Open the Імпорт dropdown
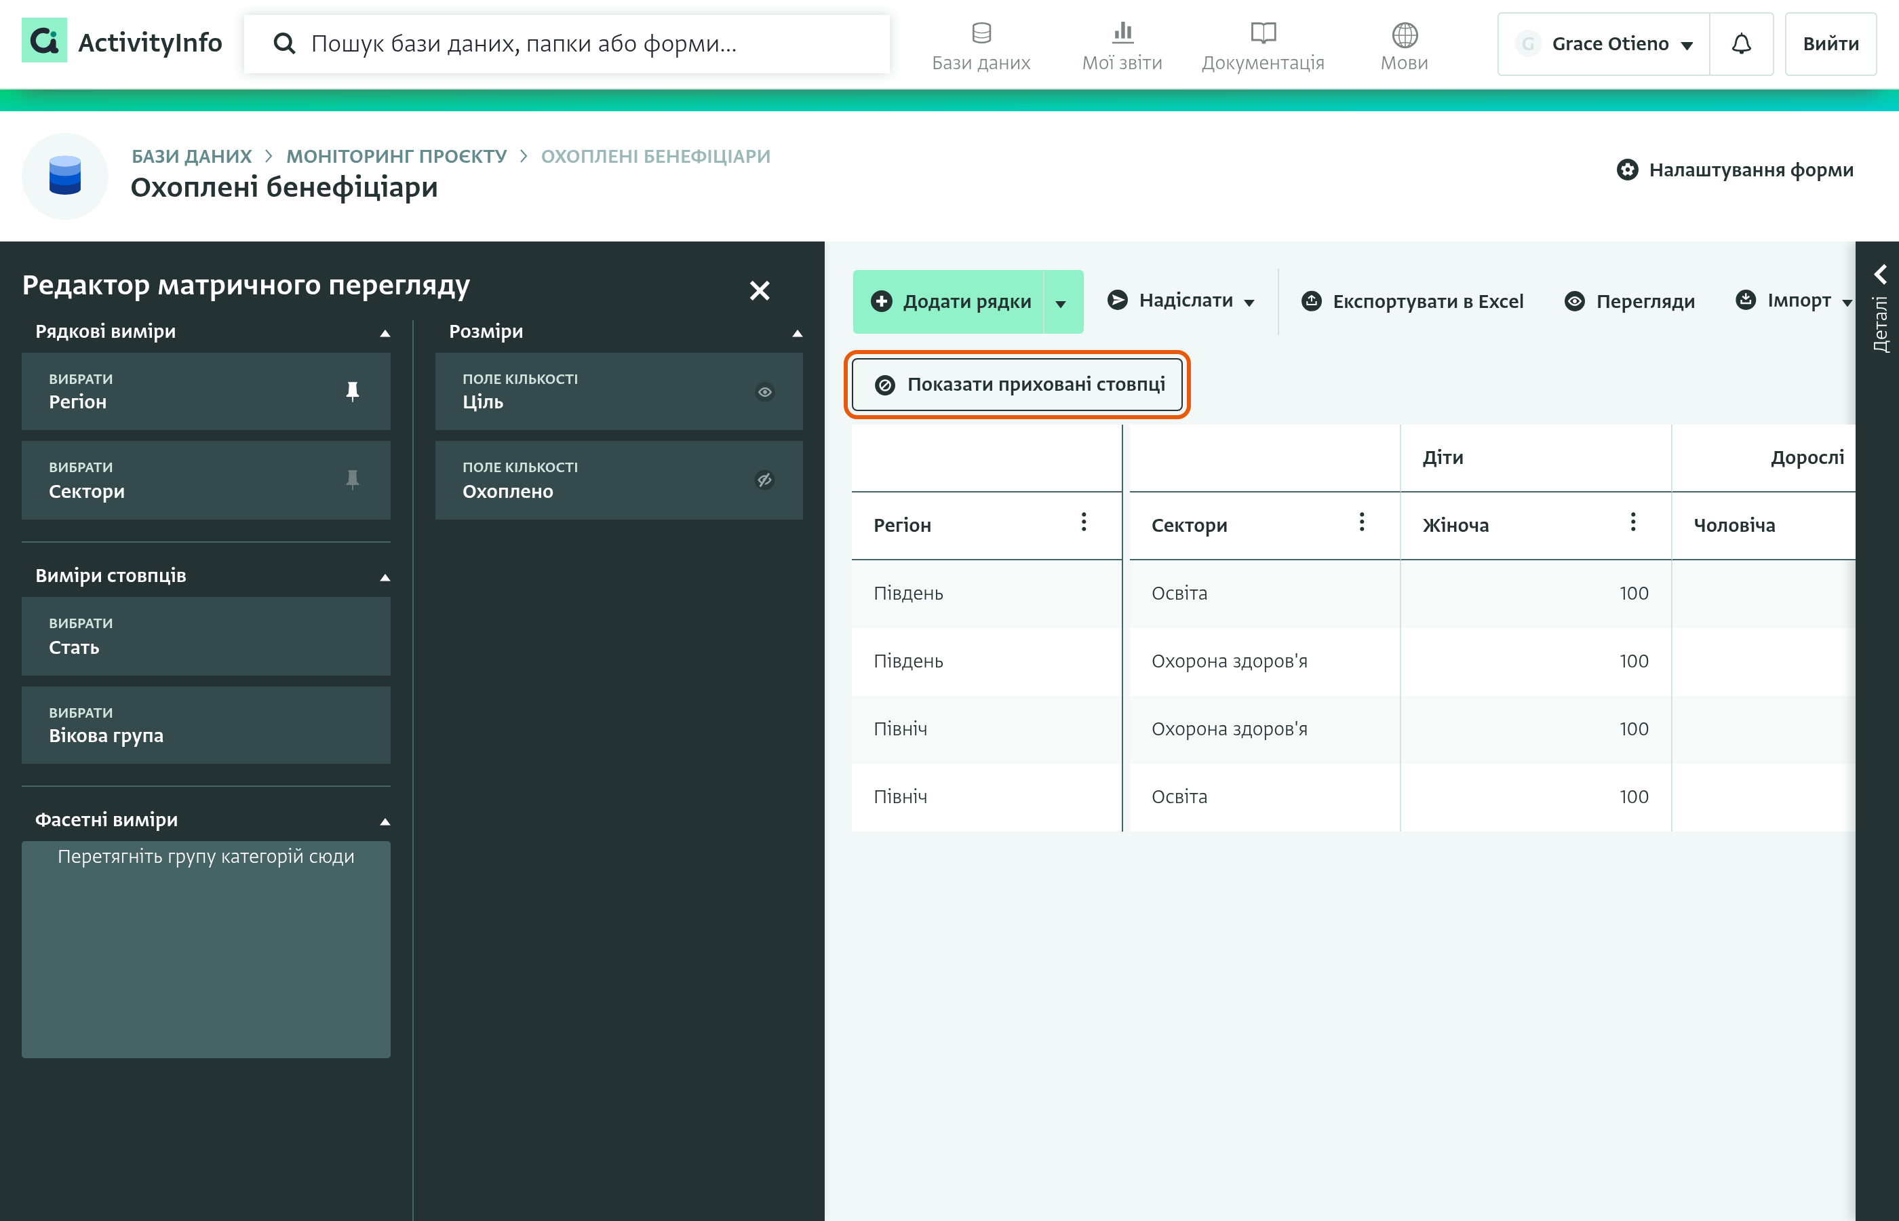This screenshot has height=1221, width=1899. click(1795, 301)
